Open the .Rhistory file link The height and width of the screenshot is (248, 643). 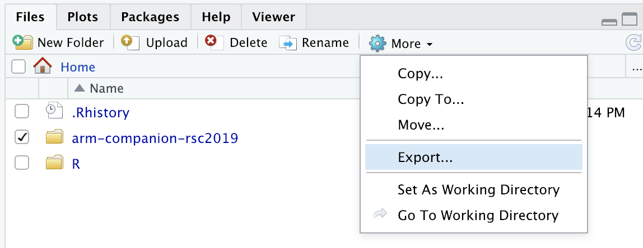pos(100,112)
